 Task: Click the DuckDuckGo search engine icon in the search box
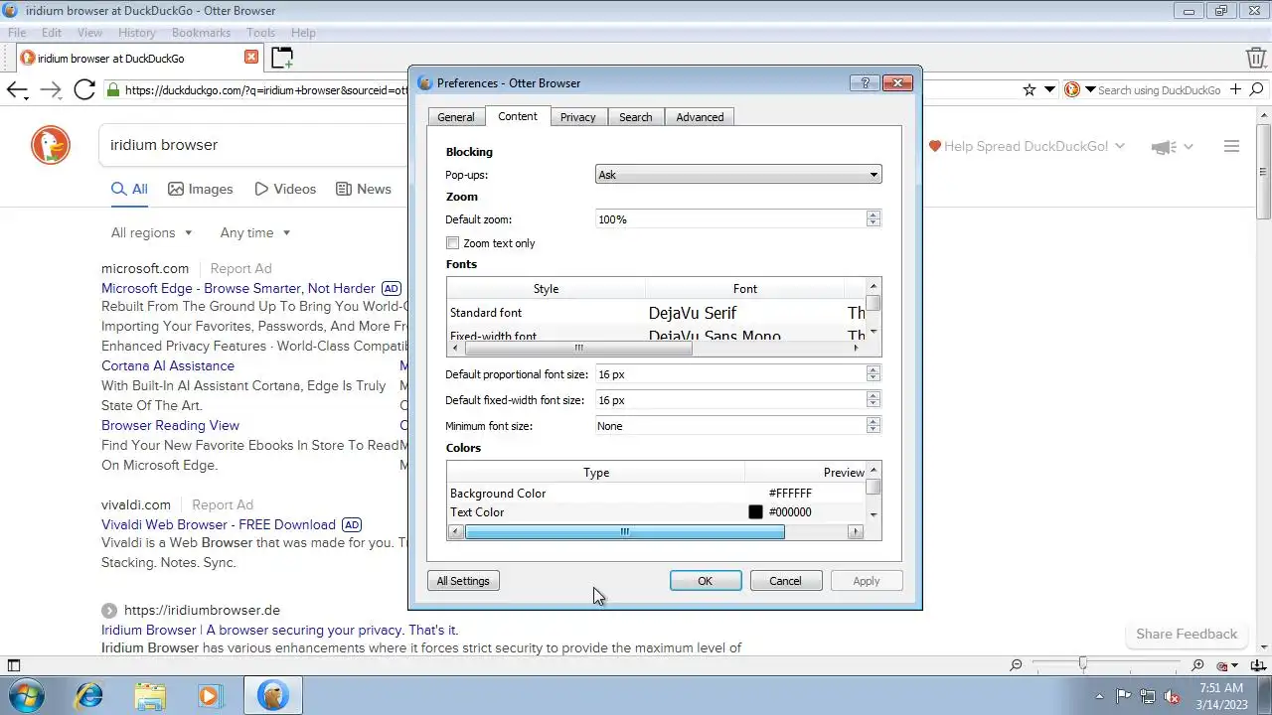point(1072,90)
